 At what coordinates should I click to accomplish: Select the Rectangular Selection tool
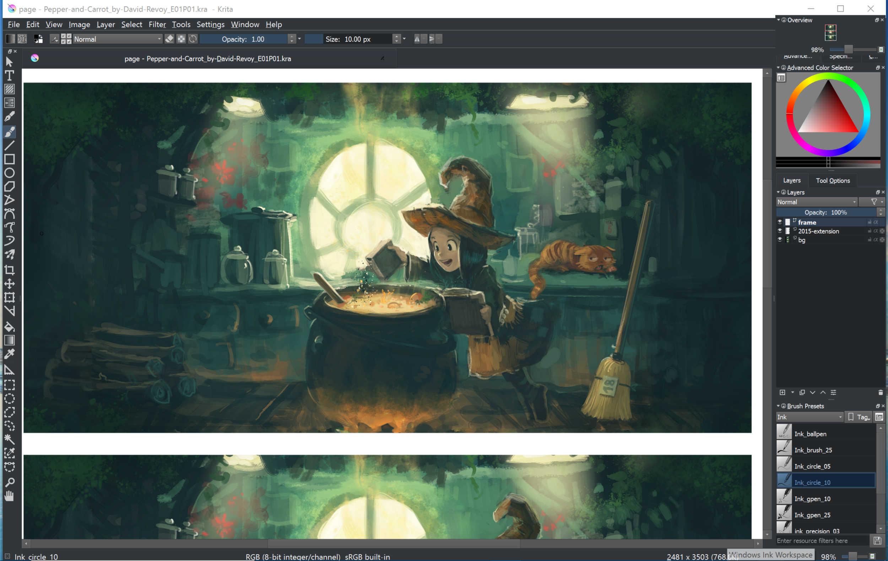point(10,385)
